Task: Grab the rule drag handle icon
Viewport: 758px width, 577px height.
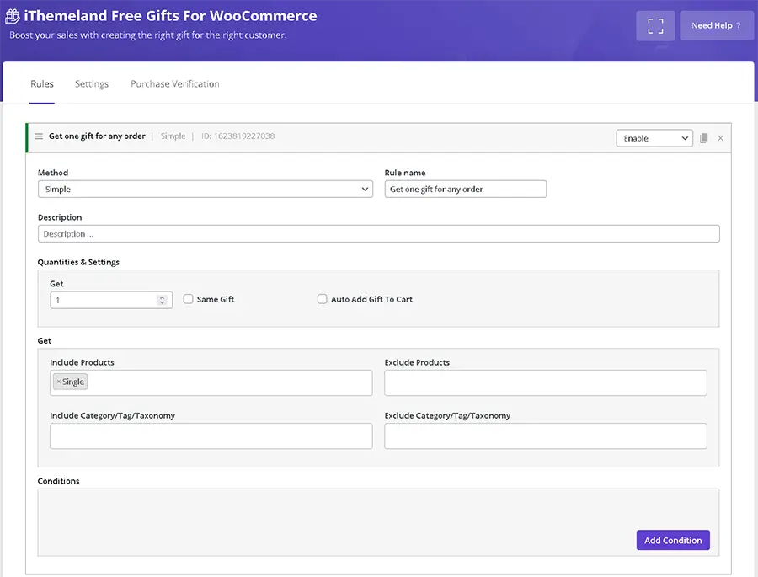Action: [39, 136]
